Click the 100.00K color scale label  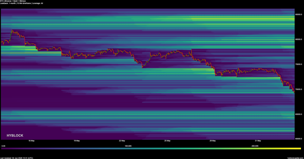click(128, 146)
